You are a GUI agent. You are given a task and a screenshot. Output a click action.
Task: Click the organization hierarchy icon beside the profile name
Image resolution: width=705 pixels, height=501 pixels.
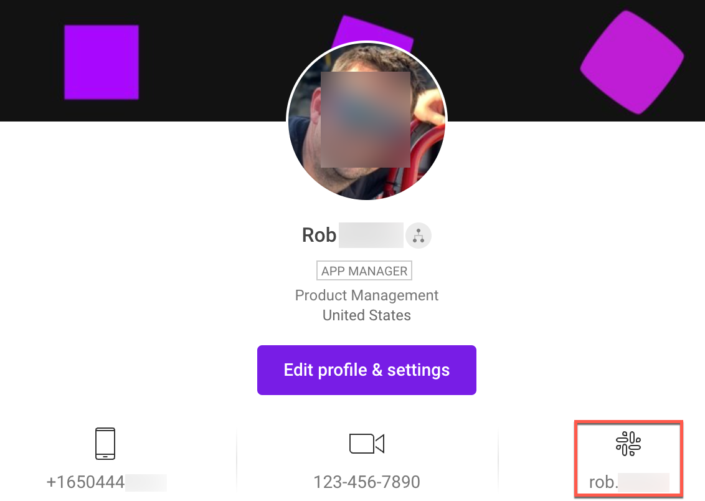418,236
